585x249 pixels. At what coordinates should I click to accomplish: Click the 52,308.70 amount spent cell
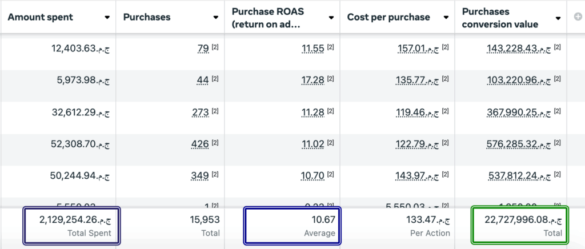(80, 144)
